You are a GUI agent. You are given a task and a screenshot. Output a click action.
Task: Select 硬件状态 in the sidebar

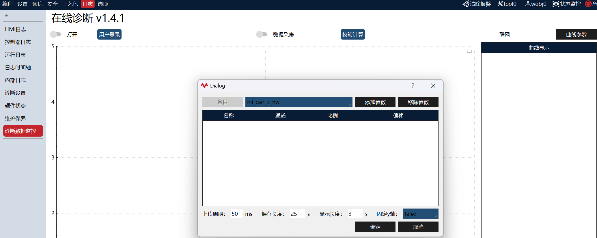pyautogui.click(x=15, y=105)
